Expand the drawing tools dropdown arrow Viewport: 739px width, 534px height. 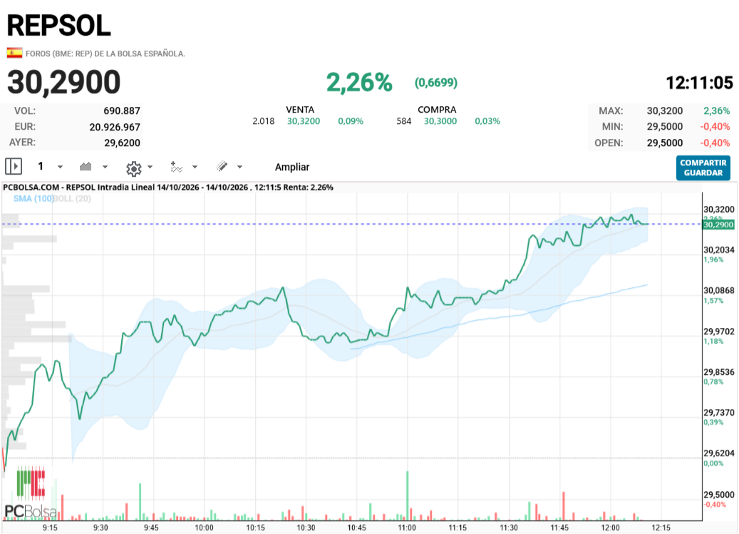coord(239,167)
